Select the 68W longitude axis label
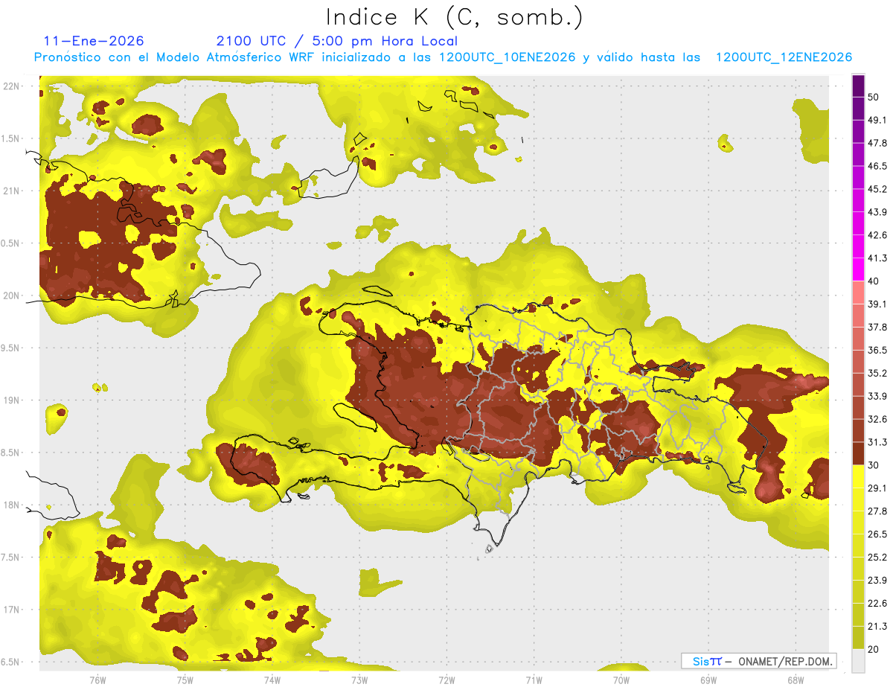Viewport: 893px width, 690px height. (x=795, y=680)
